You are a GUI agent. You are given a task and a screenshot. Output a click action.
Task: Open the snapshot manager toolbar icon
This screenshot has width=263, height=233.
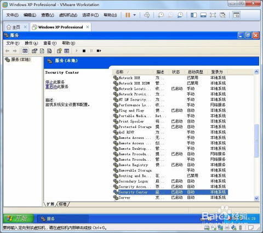pos(180,15)
